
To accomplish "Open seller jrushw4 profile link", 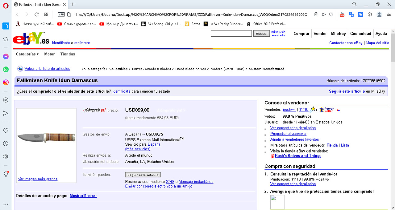I will pos(289,110).
